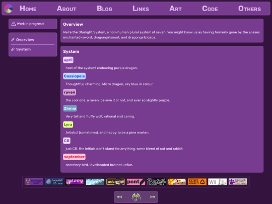
Task: Open the yellow-orange character badge
Action: [x=177, y=182]
